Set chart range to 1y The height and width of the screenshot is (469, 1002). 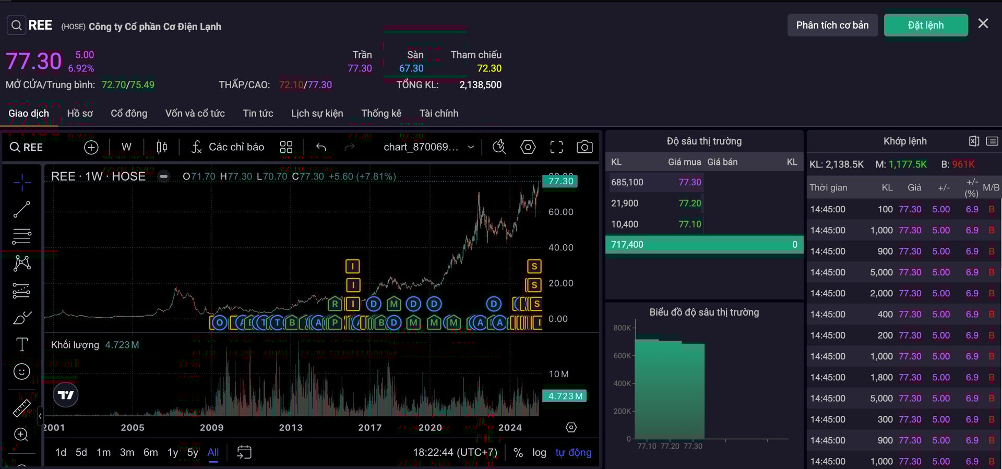point(173,452)
